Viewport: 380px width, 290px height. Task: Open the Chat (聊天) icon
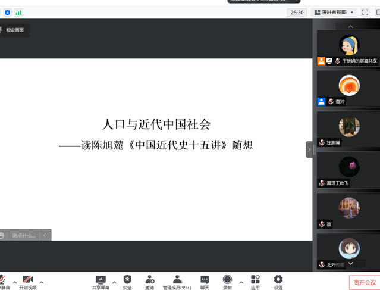[x=205, y=280]
